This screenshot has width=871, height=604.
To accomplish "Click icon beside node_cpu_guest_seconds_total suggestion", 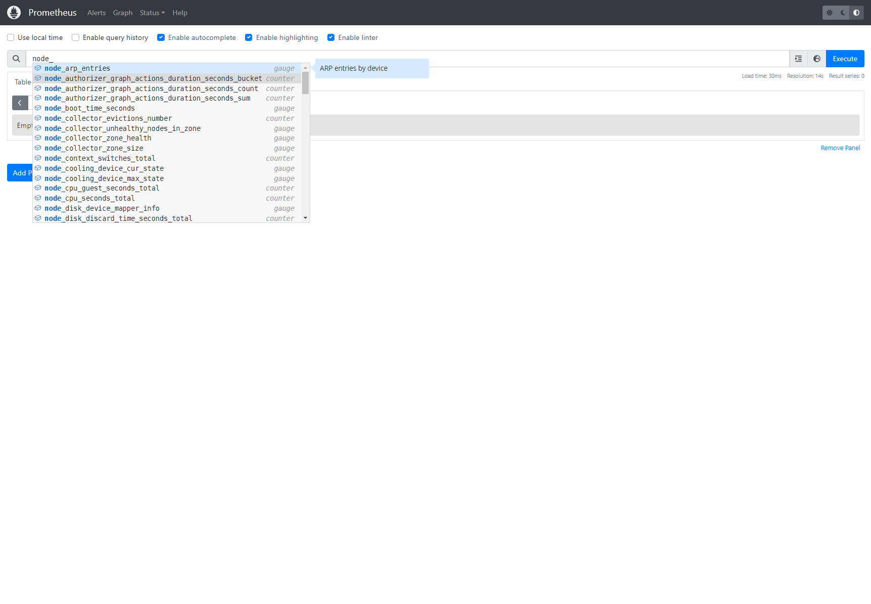I will pyautogui.click(x=38, y=188).
